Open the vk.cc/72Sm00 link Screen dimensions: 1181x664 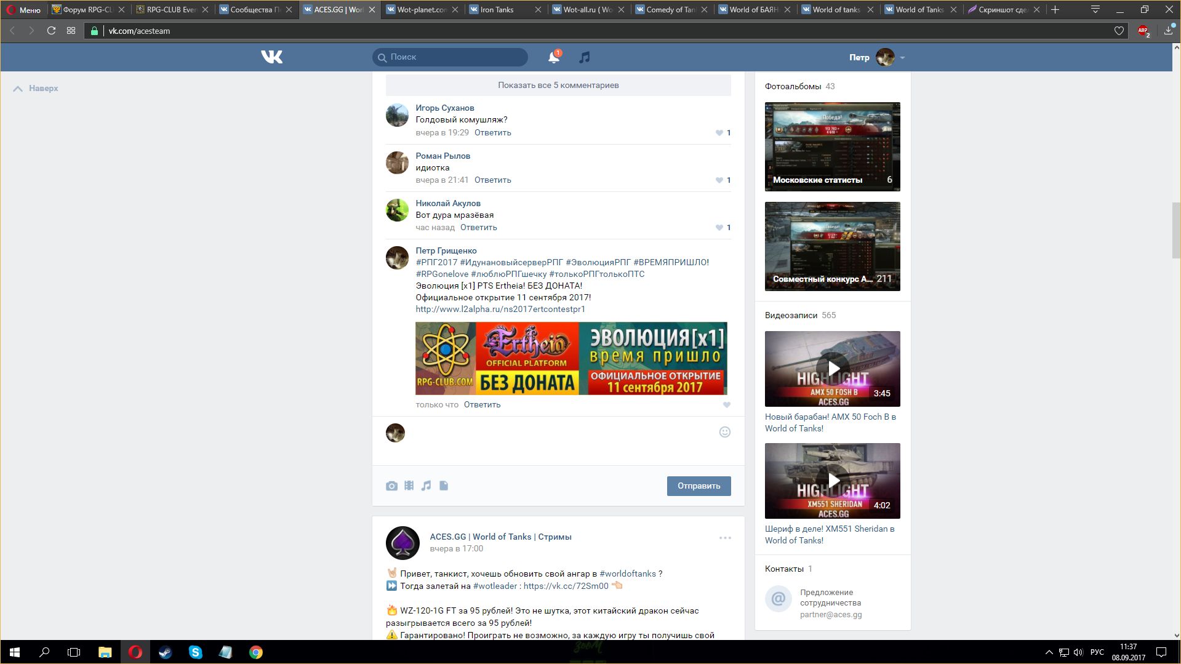point(566,586)
